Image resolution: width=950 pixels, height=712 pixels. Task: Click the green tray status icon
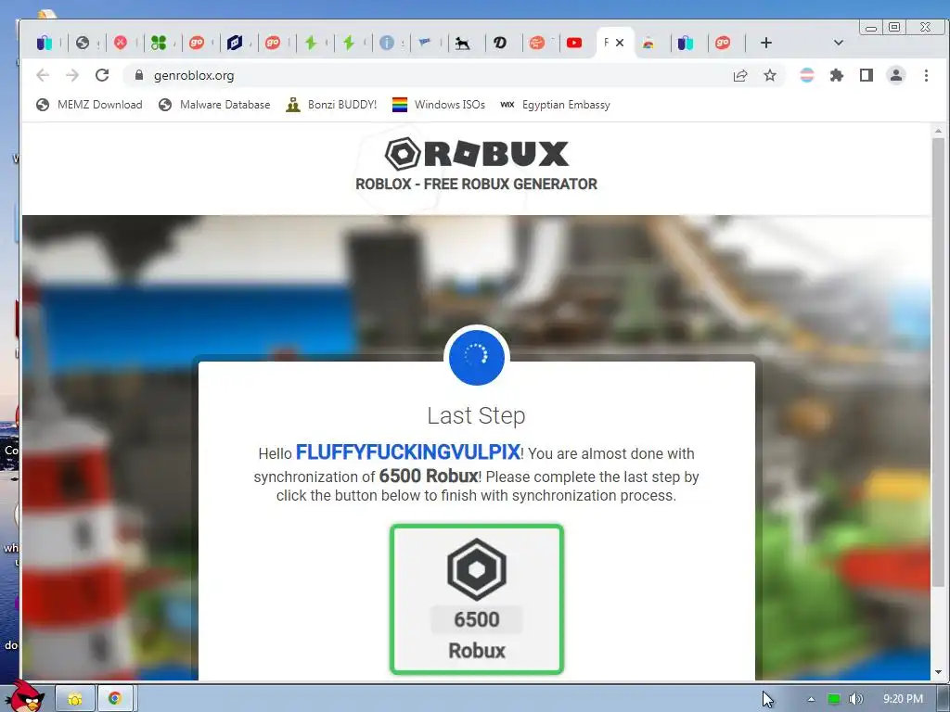[x=834, y=699]
